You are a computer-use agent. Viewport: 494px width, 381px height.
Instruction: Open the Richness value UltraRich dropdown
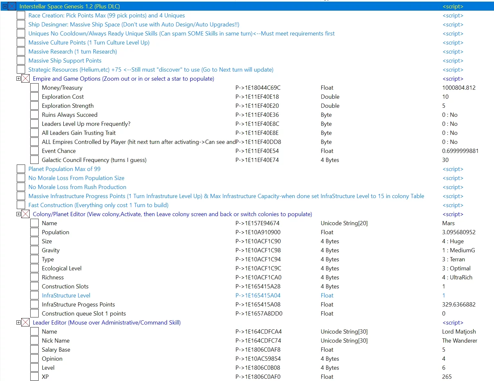click(457, 277)
